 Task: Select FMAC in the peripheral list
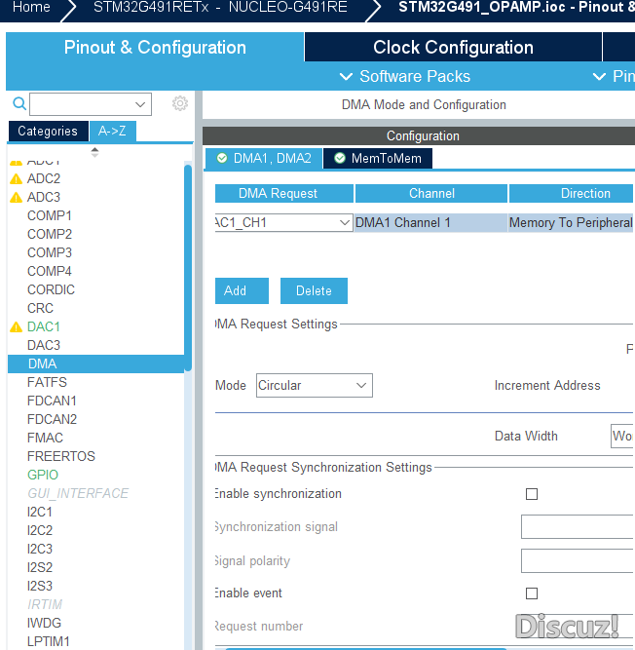(45, 438)
